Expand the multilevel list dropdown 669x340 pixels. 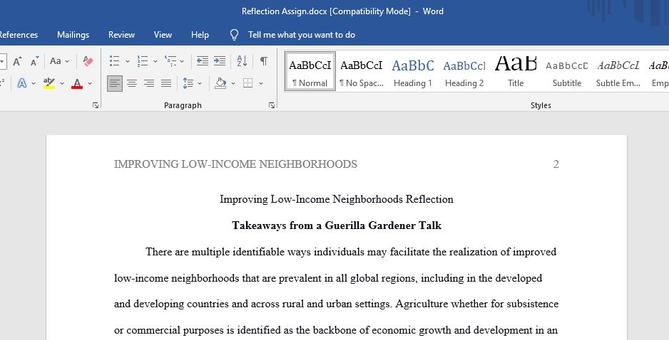(x=182, y=61)
